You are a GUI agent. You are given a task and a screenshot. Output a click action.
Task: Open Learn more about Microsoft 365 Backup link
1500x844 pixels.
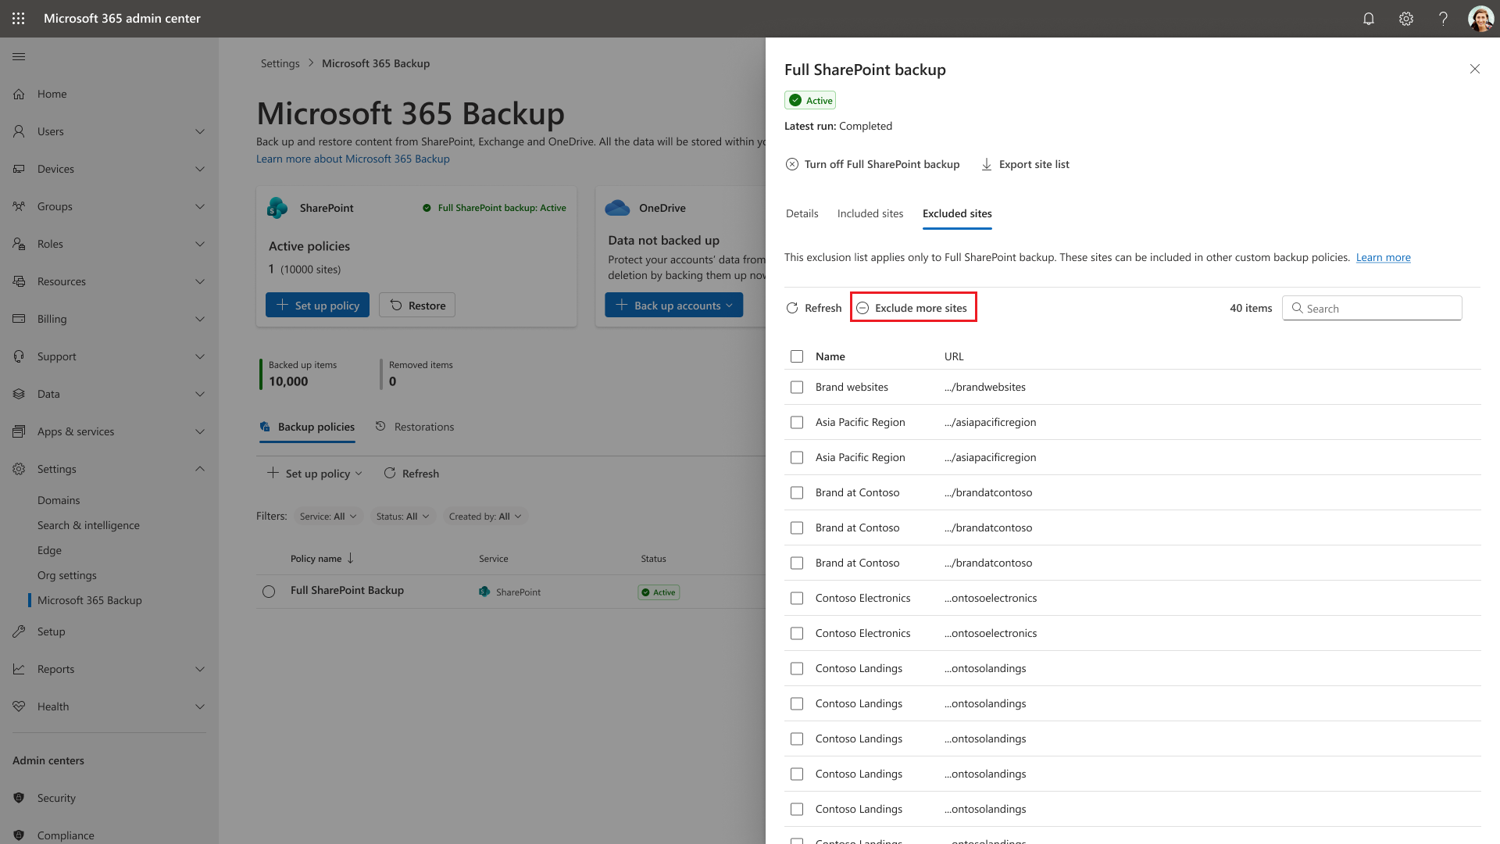pyautogui.click(x=353, y=159)
